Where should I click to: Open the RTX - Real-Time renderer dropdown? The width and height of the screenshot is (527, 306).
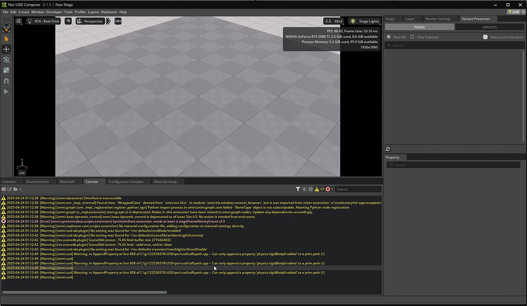(x=44, y=21)
